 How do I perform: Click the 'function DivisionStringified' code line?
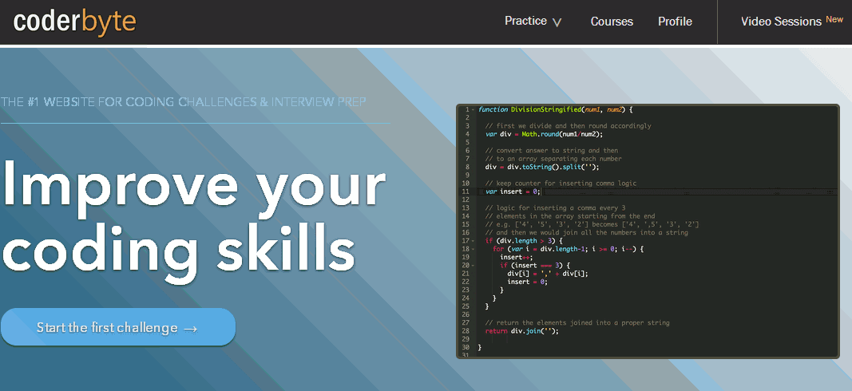click(555, 109)
